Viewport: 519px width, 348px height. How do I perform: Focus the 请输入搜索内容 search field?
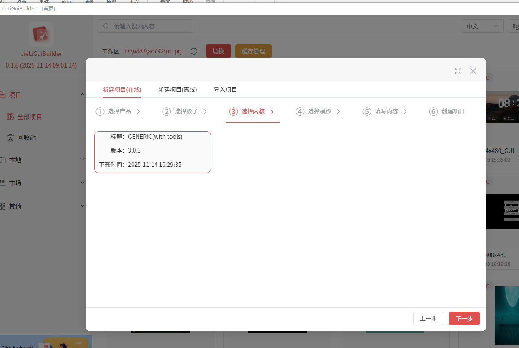pyautogui.click(x=145, y=26)
